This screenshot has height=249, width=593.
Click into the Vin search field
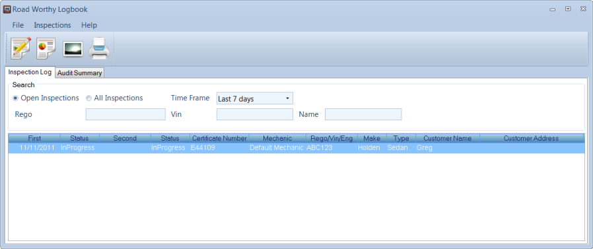[x=254, y=114]
